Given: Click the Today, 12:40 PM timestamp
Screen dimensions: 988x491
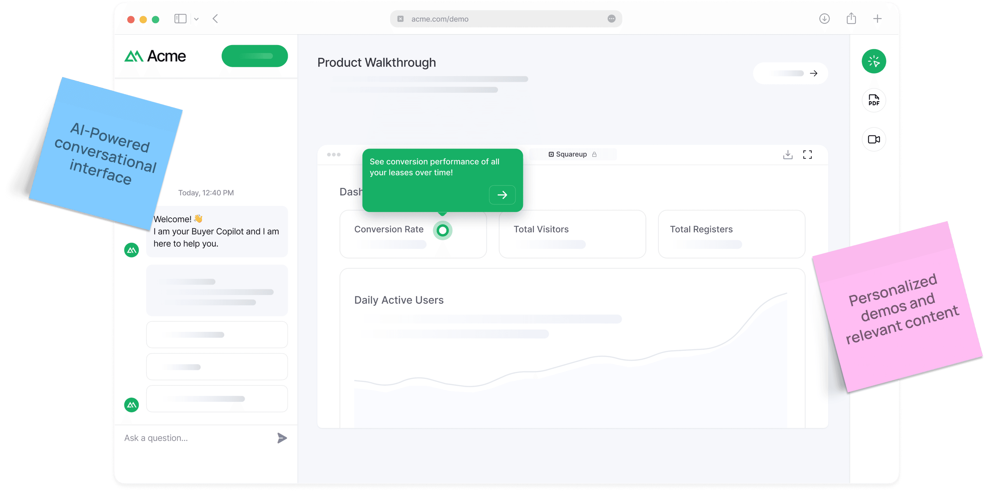Looking at the screenshot, I should pos(206,193).
